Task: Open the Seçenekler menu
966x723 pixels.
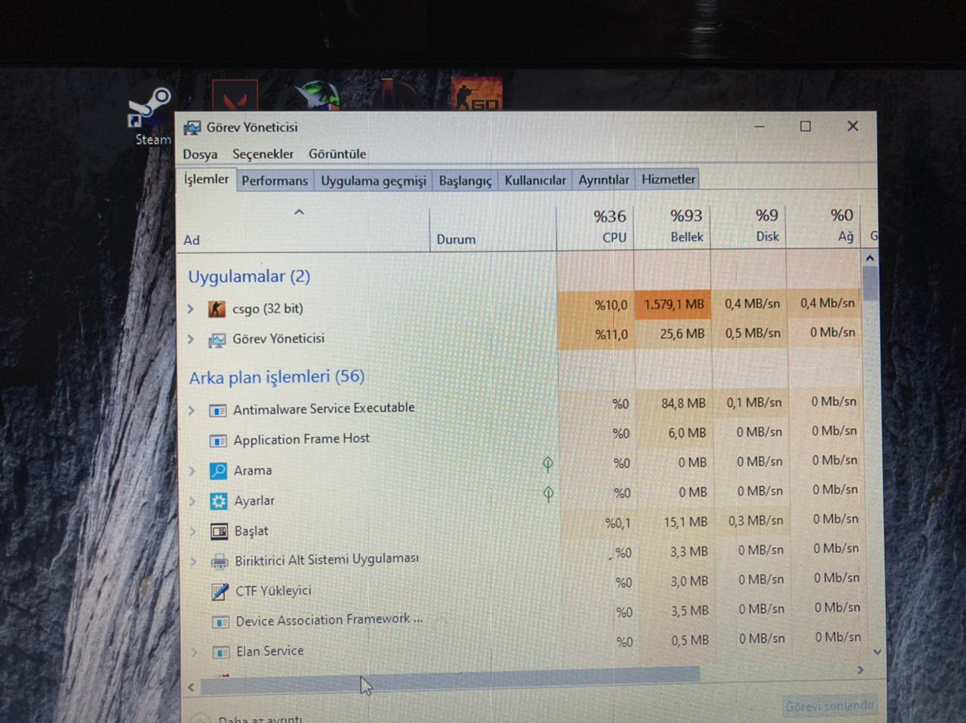Action: pos(263,154)
